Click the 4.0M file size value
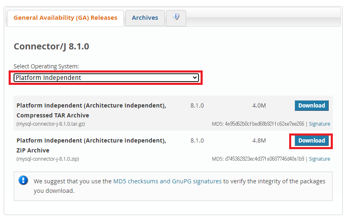The height and width of the screenshot is (220, 346). tap(259, 105)
